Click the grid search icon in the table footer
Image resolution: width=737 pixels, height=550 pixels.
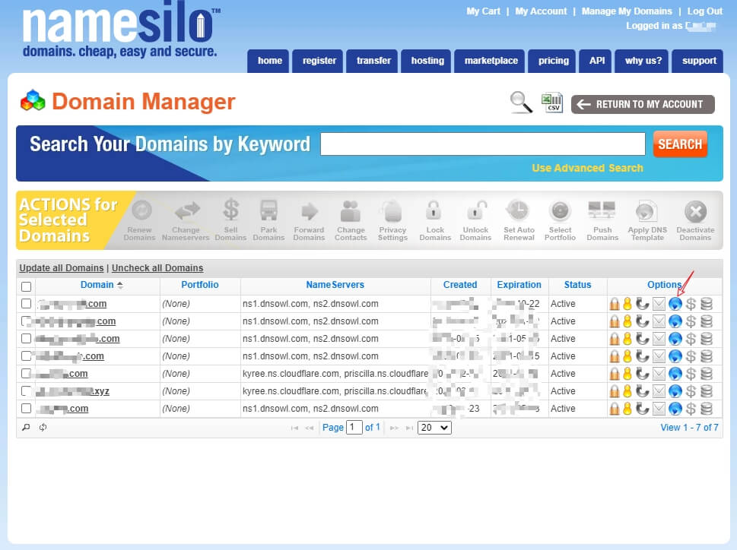point(26,427)
